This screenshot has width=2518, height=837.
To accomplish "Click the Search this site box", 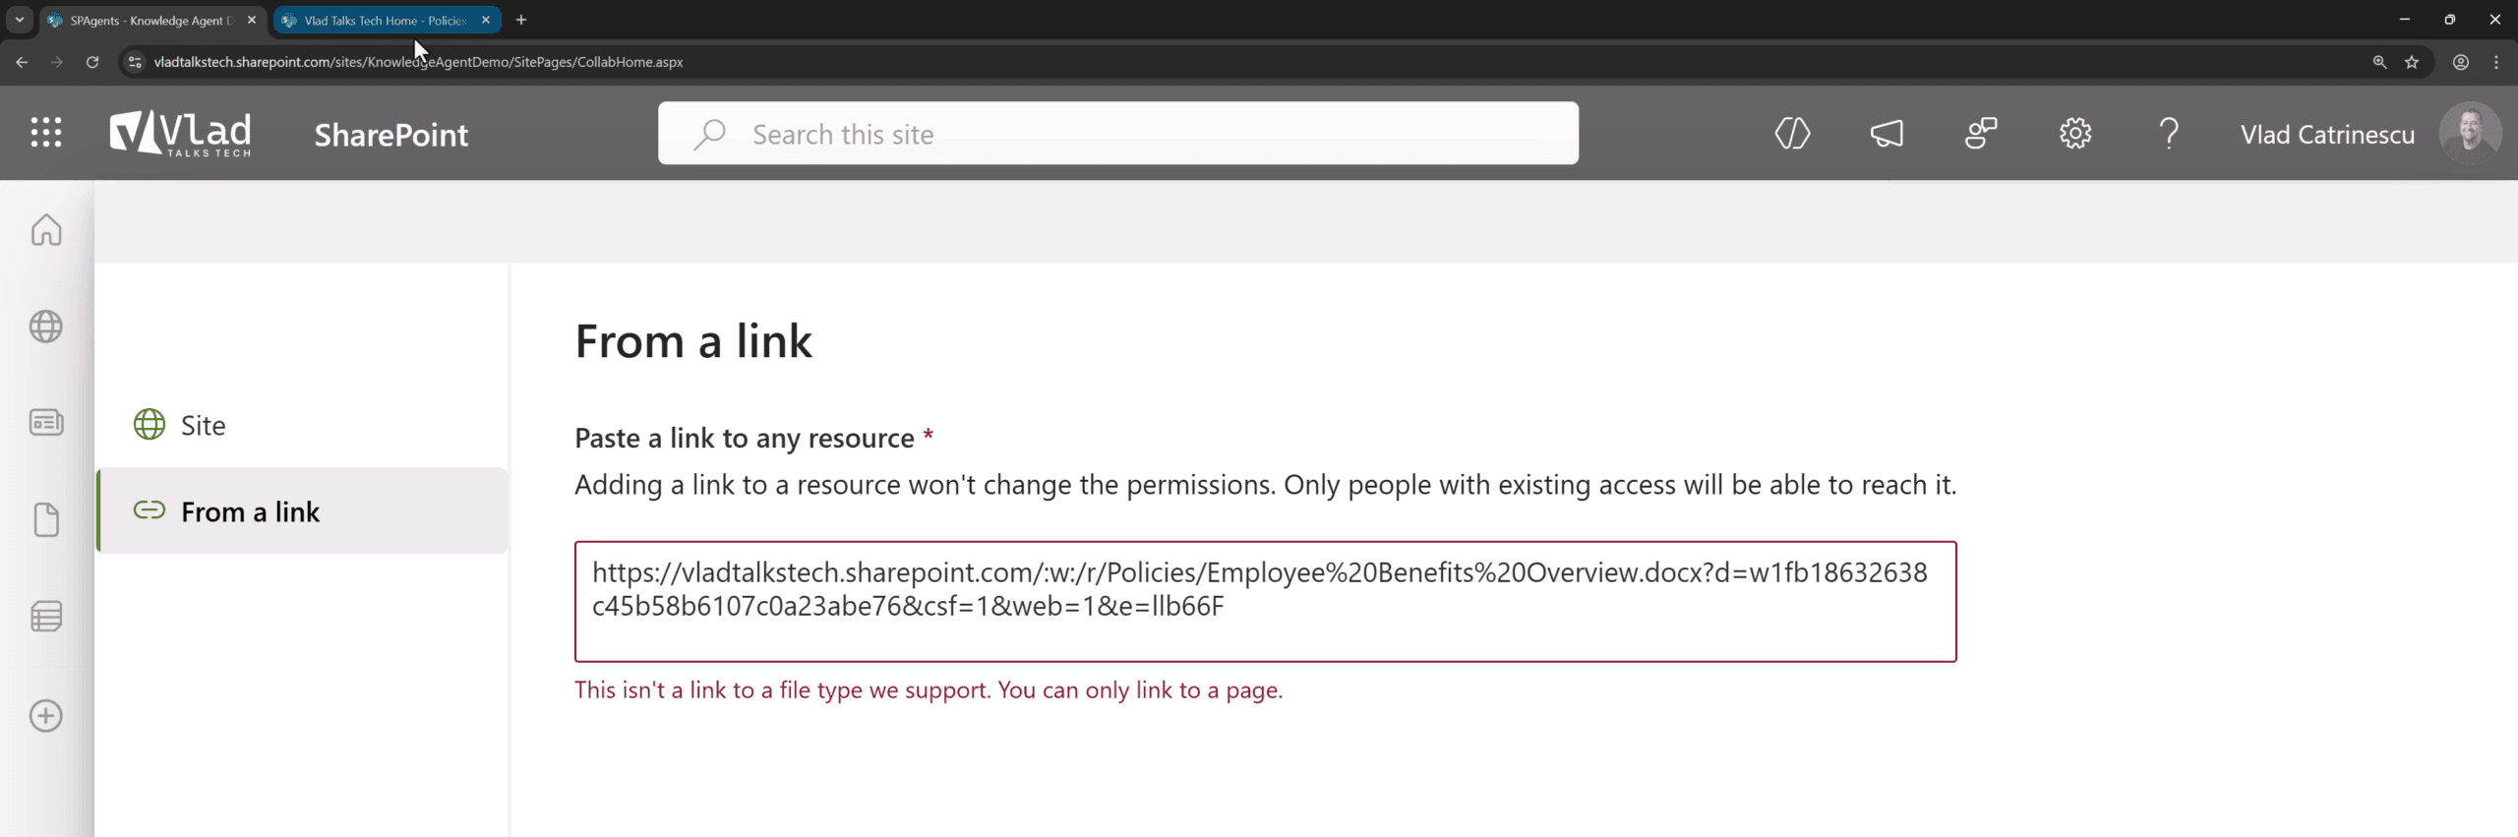I will tap(1118, 134).
